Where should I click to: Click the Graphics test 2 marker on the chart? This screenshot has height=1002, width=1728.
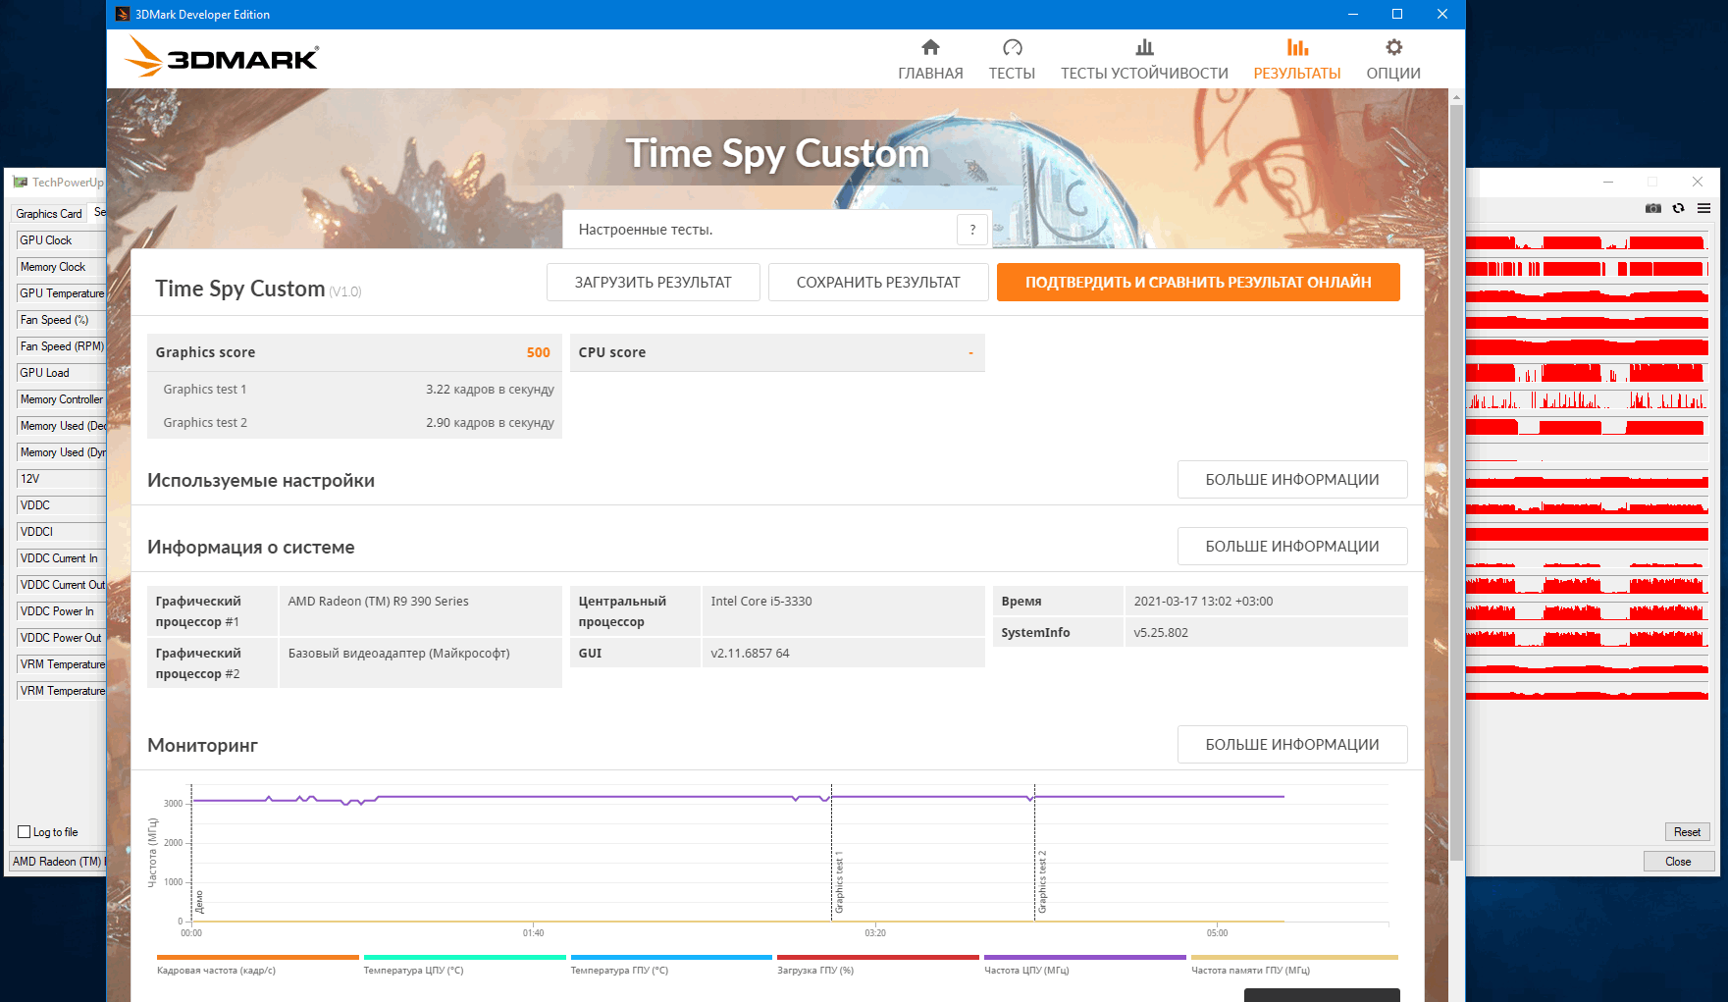(x=1042, y=882)
